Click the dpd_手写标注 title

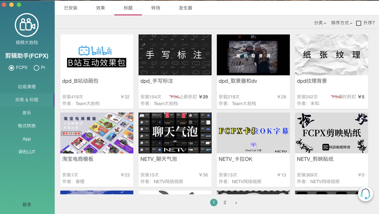coord(156,81)
